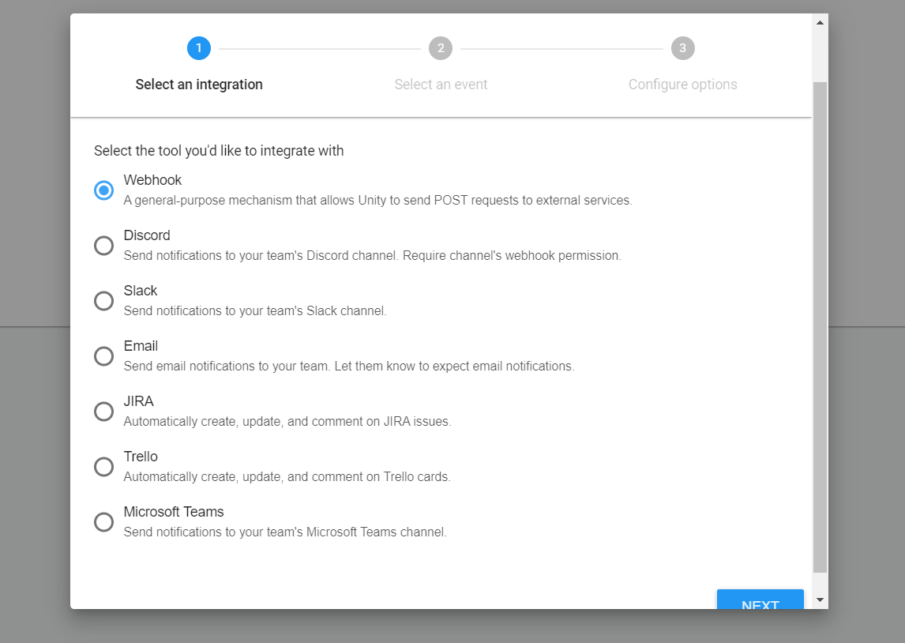Click the step 3 circle icon

point(683,48)
